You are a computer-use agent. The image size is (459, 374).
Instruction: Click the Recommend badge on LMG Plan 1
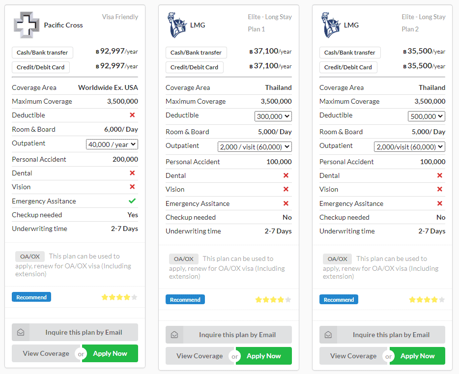coord(185,299)
